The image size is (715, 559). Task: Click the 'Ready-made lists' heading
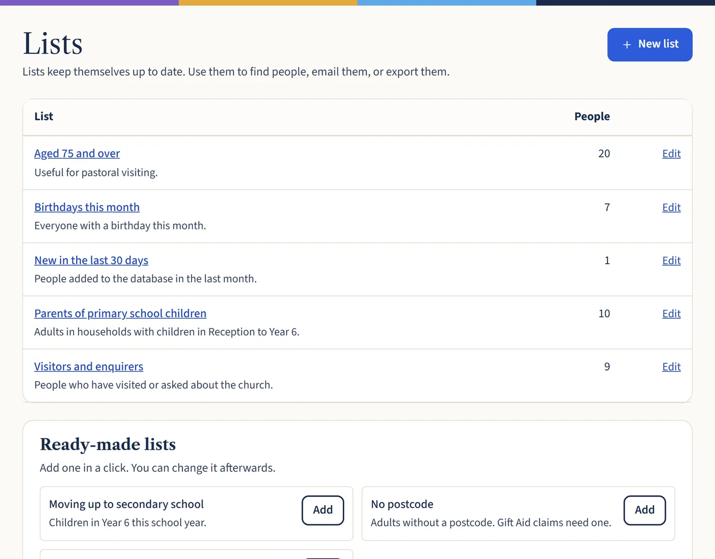[108, 445]
